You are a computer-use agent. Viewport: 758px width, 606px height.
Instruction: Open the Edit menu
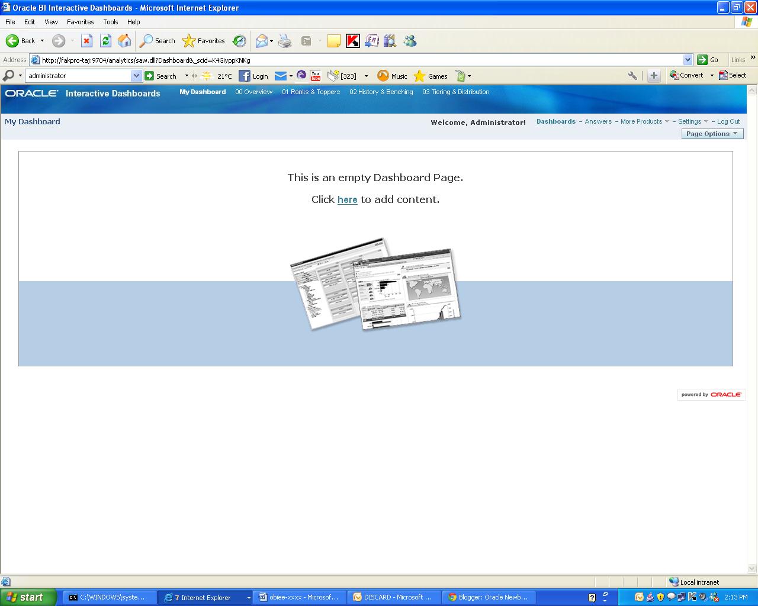(30, 22)
